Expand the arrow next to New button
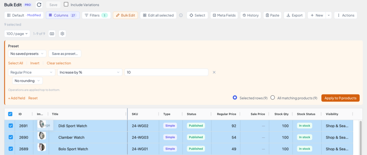 pos(329,15)
